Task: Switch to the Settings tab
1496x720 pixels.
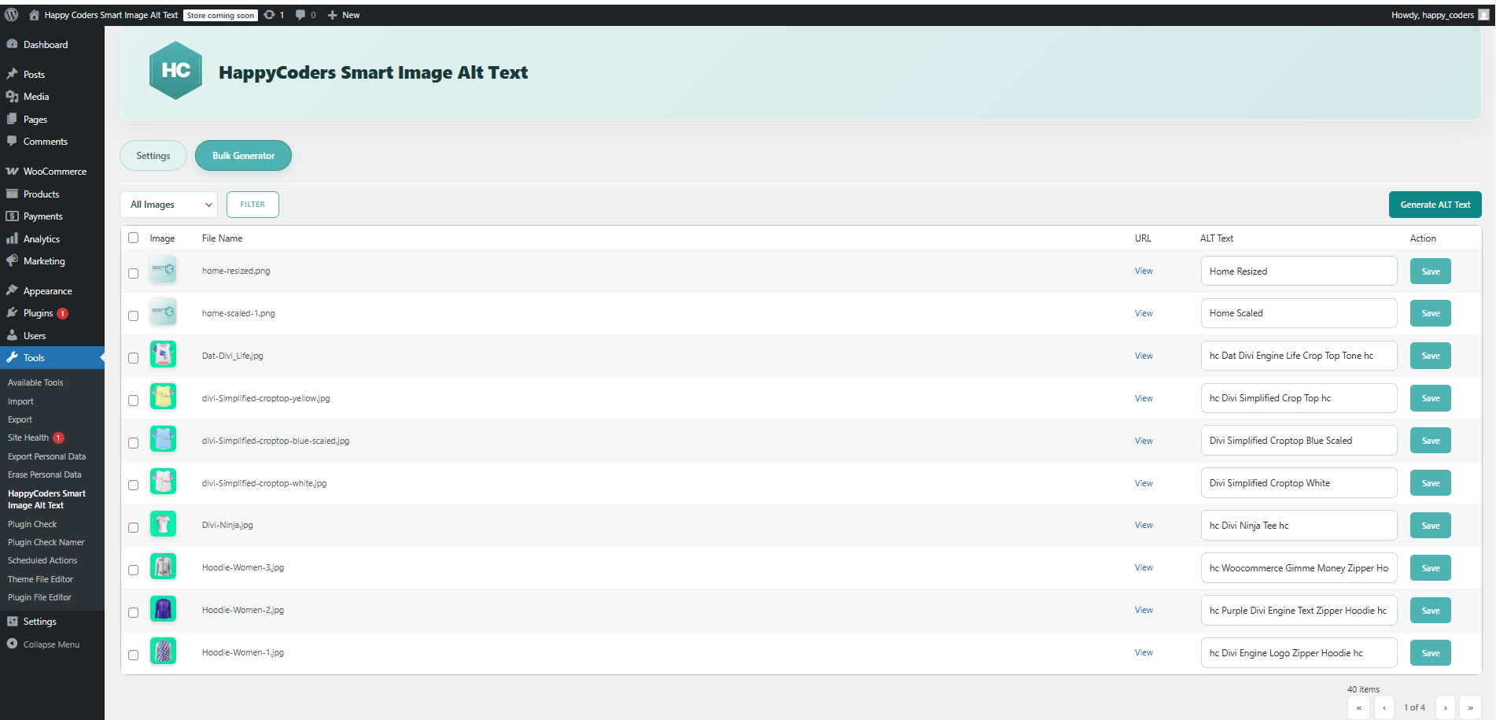Action: 153,156
